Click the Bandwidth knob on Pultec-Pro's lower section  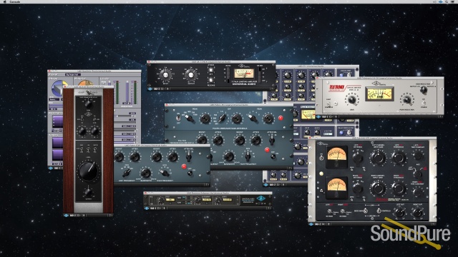[x=229, y=156]
